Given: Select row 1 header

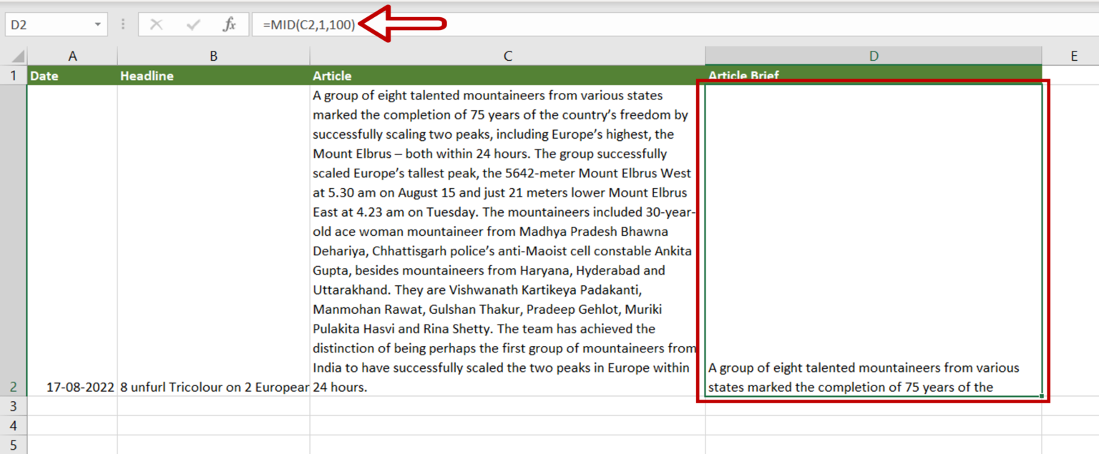Looking at the screenshot, I should [x=13, y=76].
